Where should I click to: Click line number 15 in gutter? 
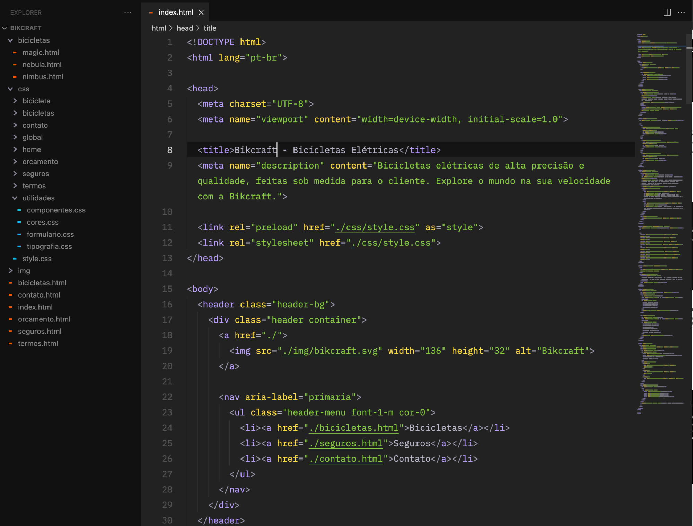point(167,289)
